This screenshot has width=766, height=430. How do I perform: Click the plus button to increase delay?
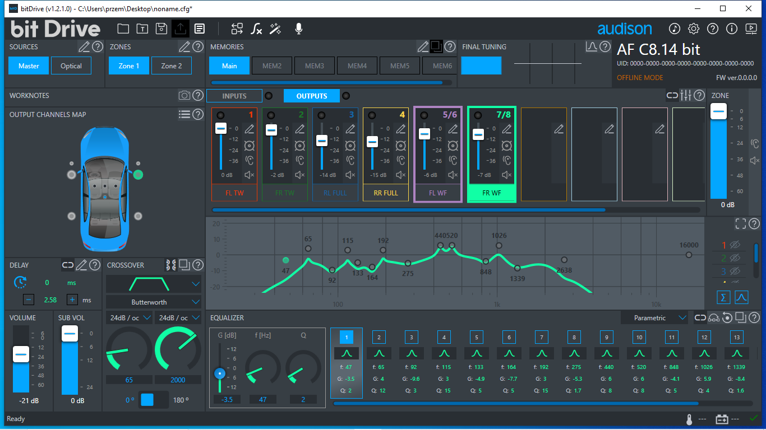(x=72, y=300)
